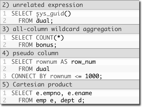Click the CONNECT BY keyword
Viewport: 142px width, 107px height.
(29, 76)
